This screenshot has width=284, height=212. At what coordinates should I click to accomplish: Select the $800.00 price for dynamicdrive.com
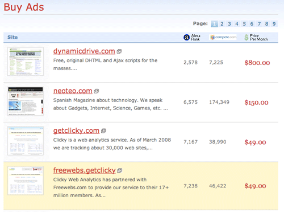[257, 63]
